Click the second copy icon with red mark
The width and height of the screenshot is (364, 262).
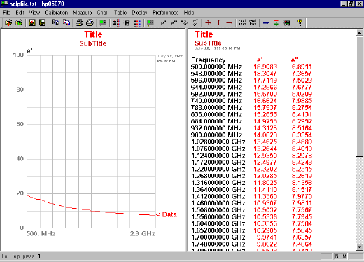tap(66, 22)
